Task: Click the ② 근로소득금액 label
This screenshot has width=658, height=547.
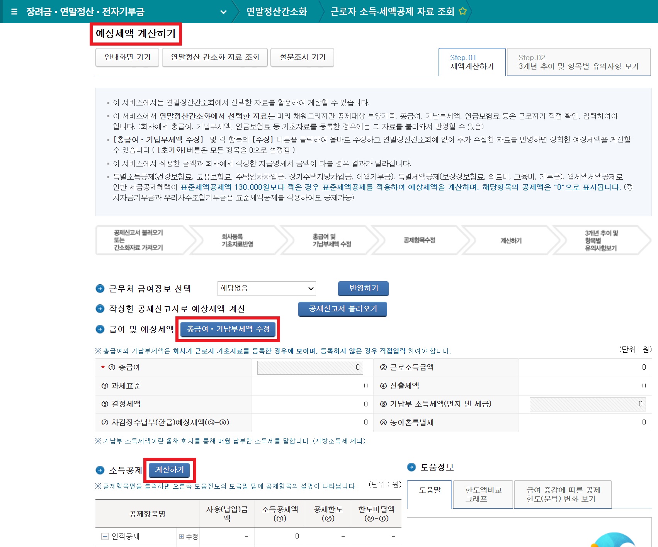Action: tap(407, 367)
